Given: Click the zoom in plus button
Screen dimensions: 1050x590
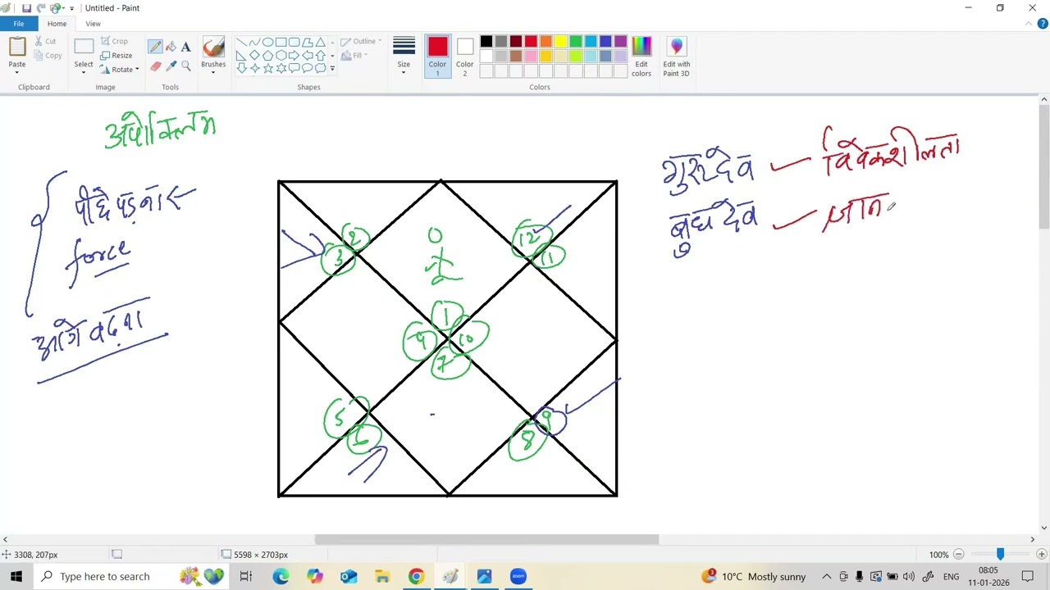Looking at the screenshot, I should pos(1041,555).
